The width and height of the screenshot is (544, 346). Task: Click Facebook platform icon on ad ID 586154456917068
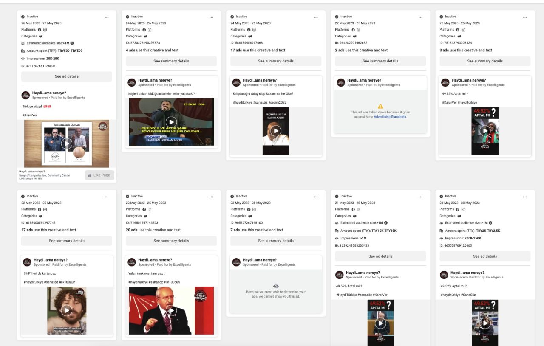[249, 30]
